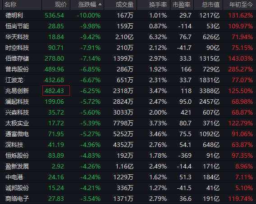Select 商络电子 at the list bottom
Viewport: 256px width, 204px height.
(x=17, y=199)
